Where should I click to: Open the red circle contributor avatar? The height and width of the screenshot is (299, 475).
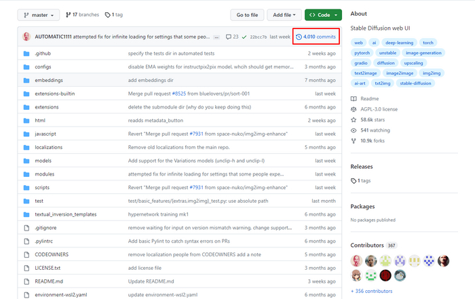click(x=385, y=275)
